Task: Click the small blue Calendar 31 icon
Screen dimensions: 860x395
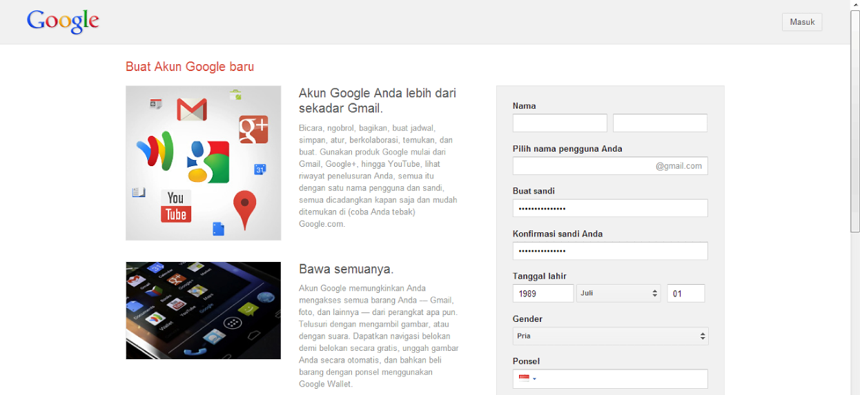Action: coord(260,169)
